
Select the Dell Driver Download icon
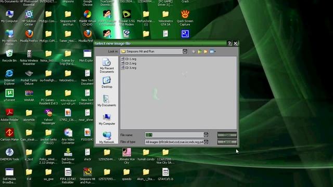68,156
